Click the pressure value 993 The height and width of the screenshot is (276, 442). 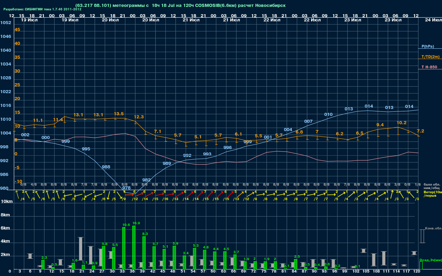(x=207, y=154)
